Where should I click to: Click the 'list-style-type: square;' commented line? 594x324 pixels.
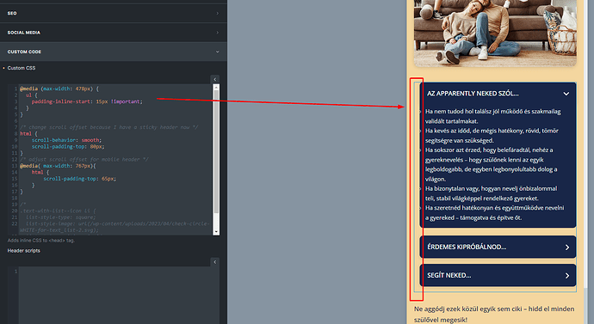click(60, 217)
